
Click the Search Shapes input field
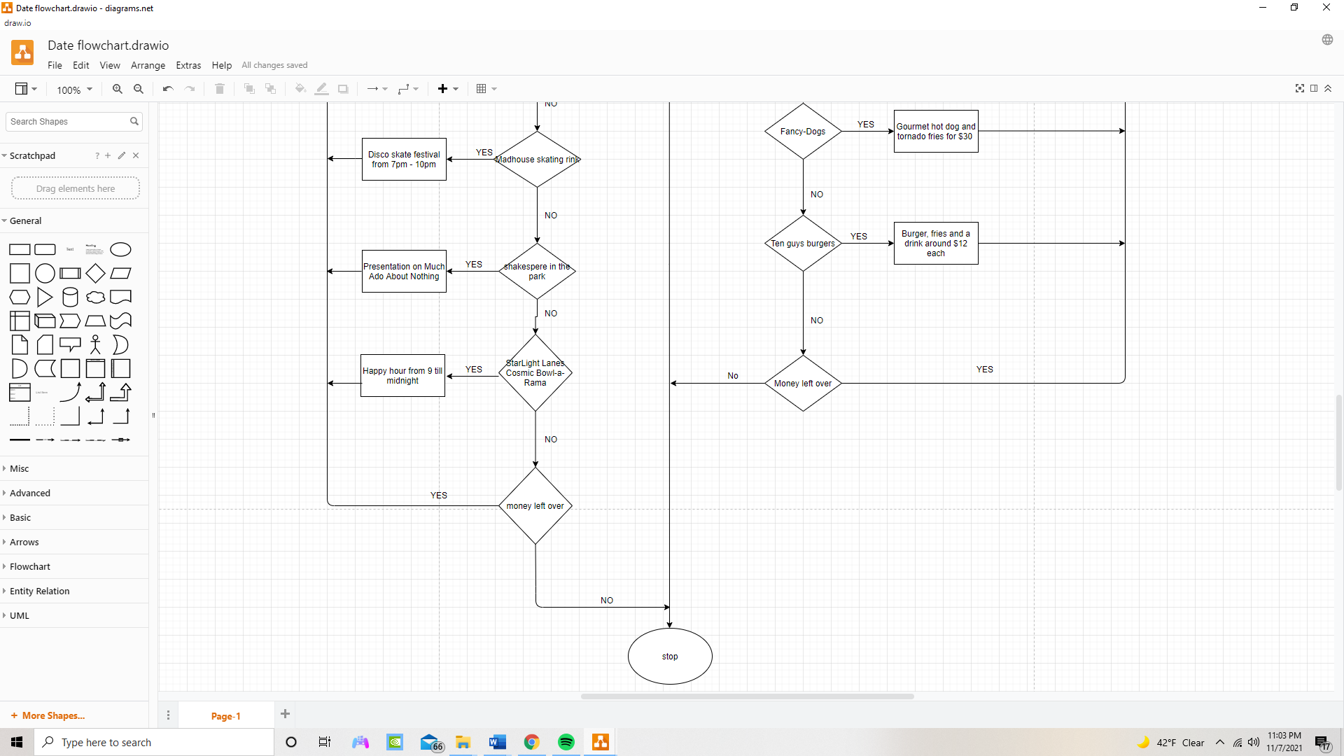pyautogui.click(x=68, y=121)
